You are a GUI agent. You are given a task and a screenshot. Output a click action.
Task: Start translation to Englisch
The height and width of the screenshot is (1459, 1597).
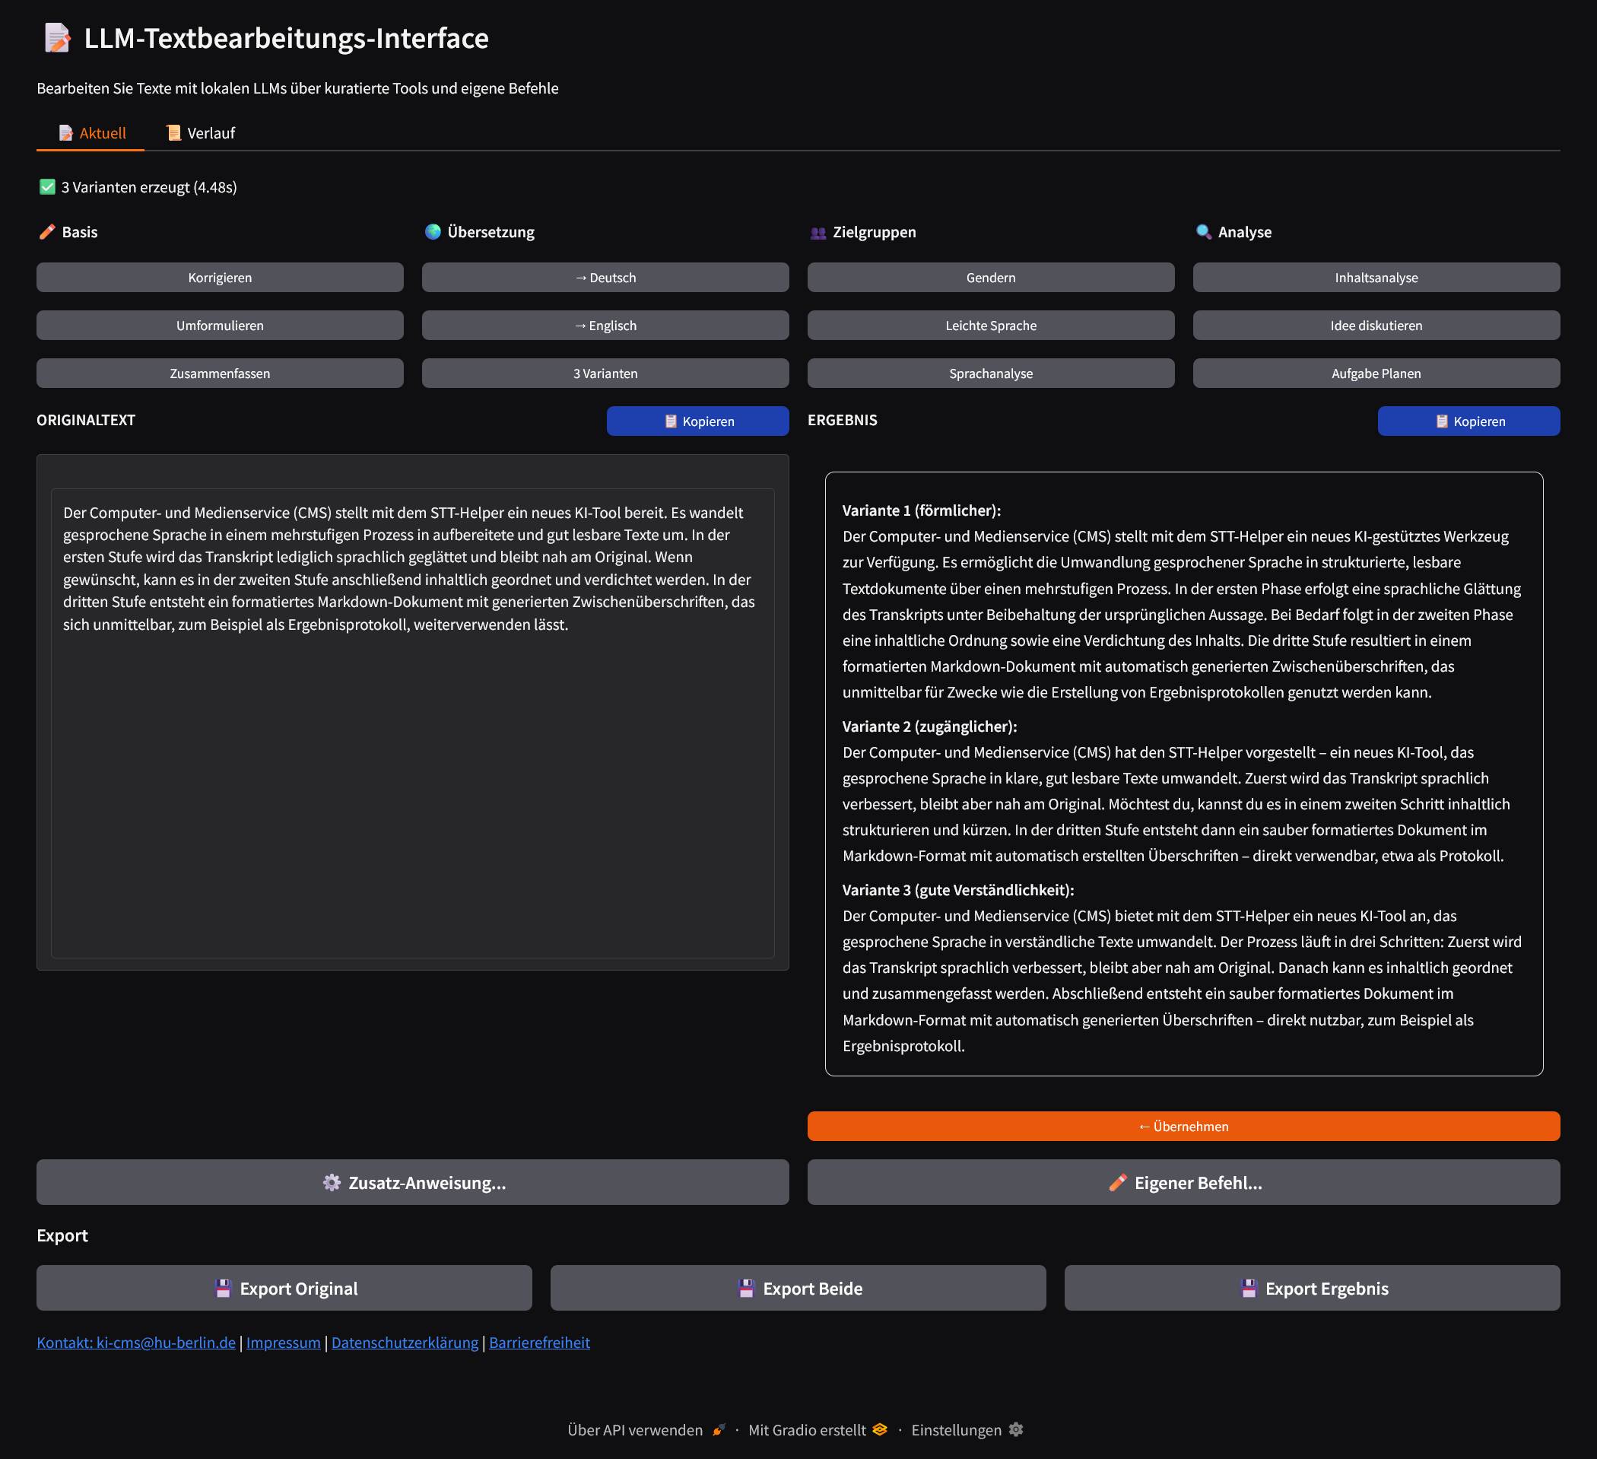tap(605, 325)
